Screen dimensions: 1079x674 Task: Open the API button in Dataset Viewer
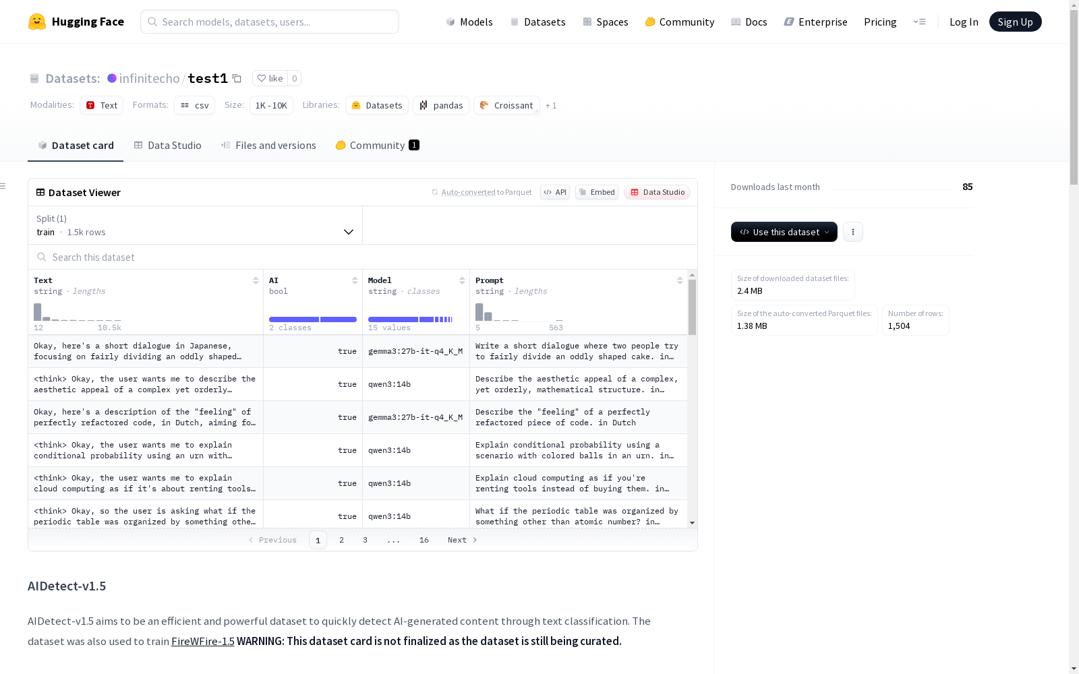[x=555, y=192]
